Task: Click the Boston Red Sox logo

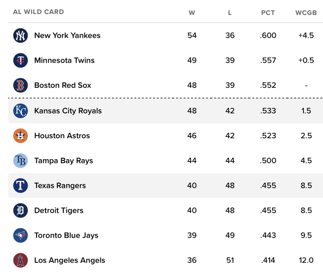Action: 21,85
